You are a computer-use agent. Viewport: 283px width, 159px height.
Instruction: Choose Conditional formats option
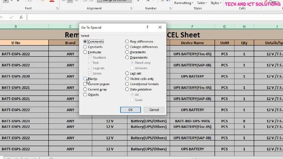pyautogui.click(x=142, y=84)
